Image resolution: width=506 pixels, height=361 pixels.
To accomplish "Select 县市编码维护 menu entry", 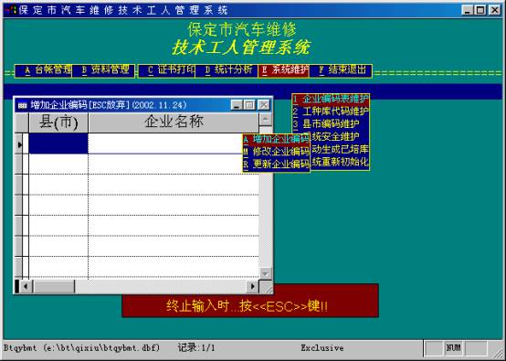I will click(331, 124).
